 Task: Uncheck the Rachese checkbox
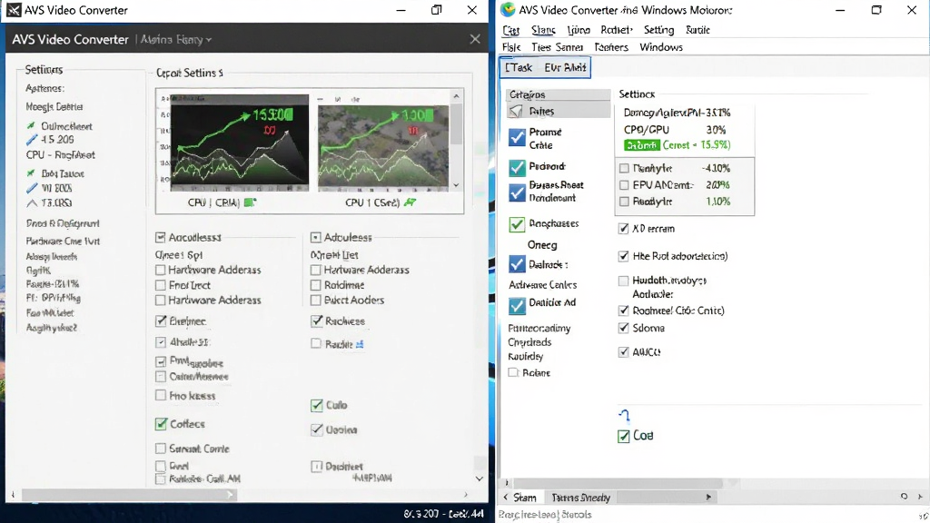point(316,321)
